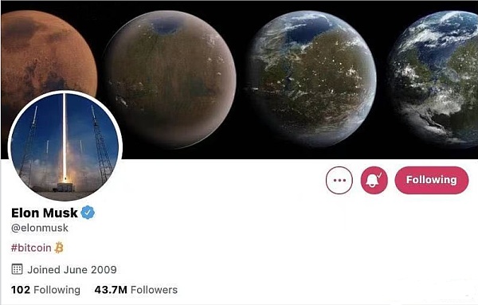Click the second brownish-green planet in banner
478x305 pixels.
170,79
